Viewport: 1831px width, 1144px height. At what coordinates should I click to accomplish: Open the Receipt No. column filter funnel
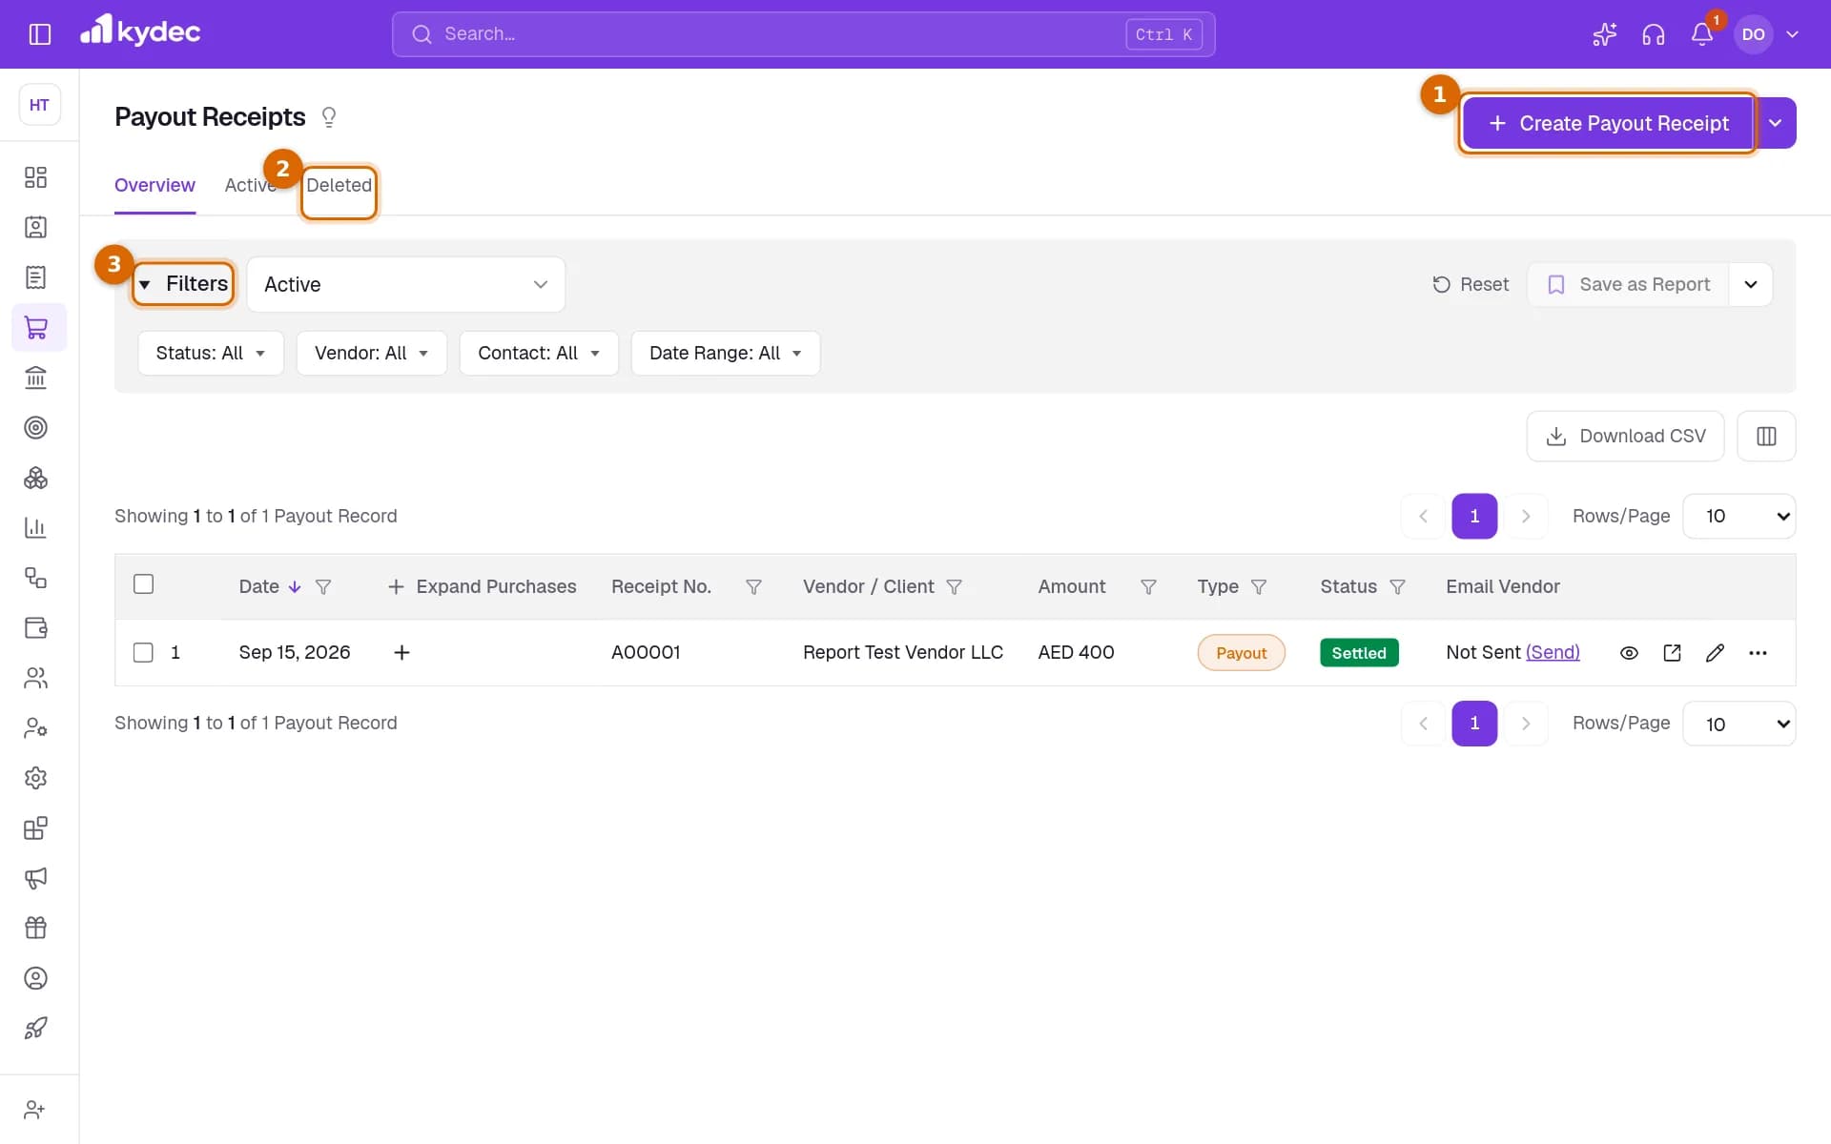(x=753, y=587)
